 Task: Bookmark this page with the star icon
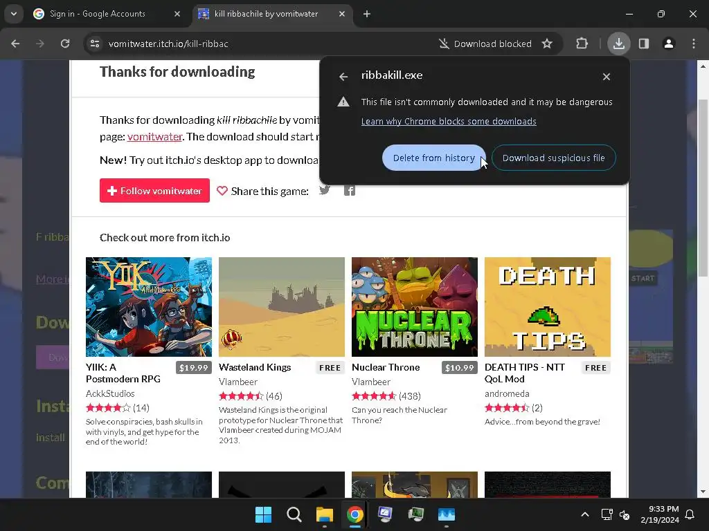547,44
